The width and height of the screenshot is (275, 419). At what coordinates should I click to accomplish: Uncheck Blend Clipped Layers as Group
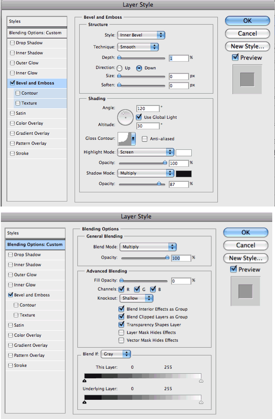click(121, 317)
